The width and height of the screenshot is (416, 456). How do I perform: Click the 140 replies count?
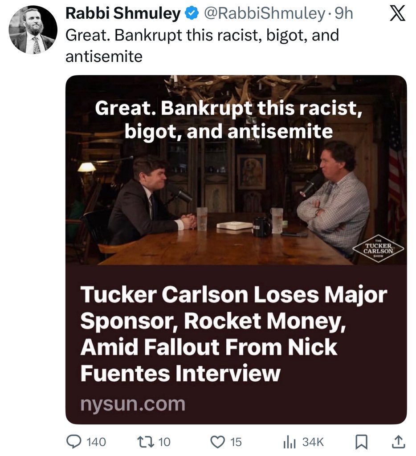click(96, 442)
